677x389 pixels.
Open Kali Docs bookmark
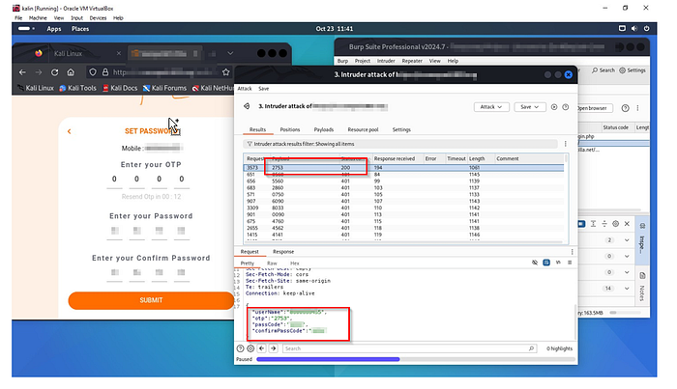(x=120, y=88)
